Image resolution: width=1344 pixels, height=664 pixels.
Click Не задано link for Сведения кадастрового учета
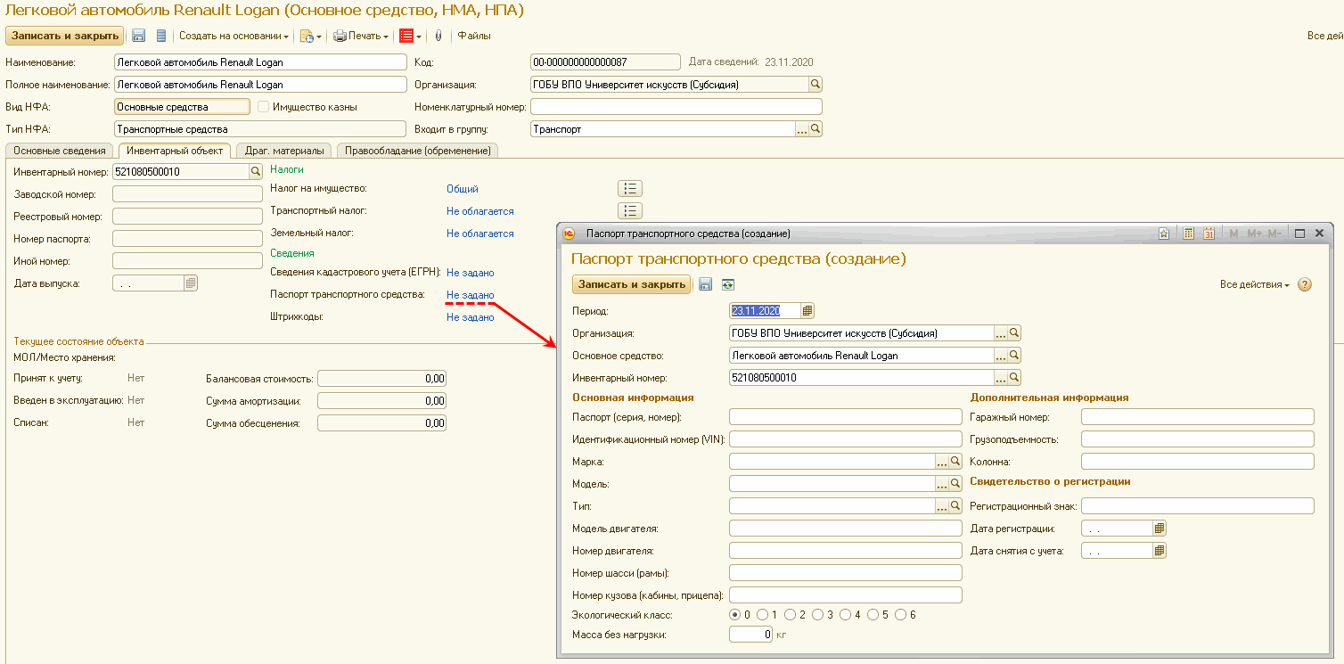[x=471, y=273]
